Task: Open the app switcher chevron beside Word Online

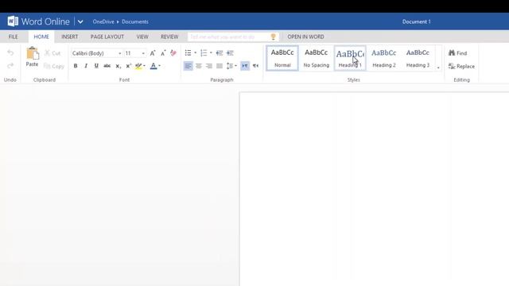Action: [x=80, y=21]
